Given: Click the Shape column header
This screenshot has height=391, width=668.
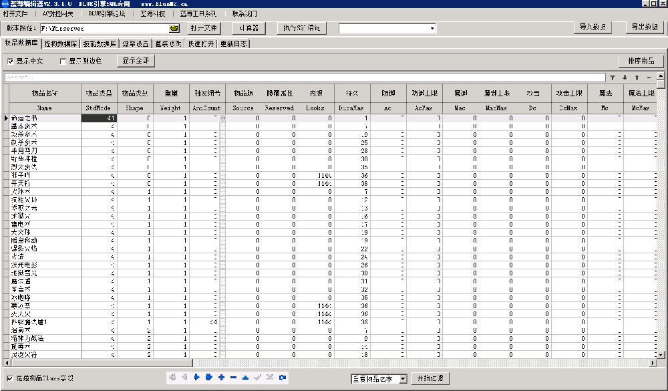Looking at the screenshot, I should point(135,108).
